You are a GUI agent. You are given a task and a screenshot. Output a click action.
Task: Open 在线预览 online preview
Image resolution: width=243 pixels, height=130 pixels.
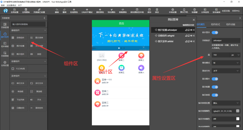[x=74, y=11]
